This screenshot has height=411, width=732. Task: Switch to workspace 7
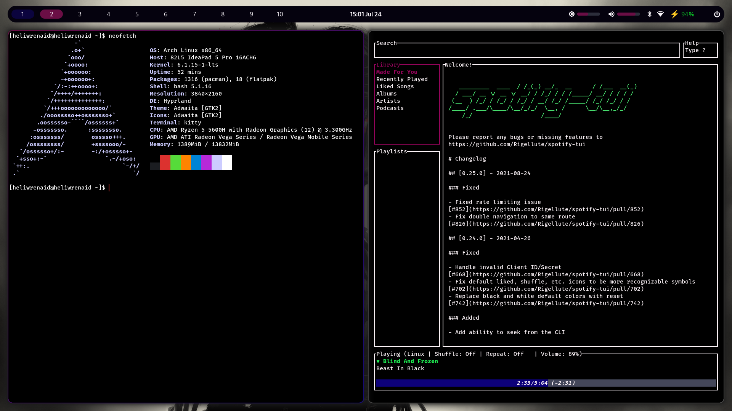pyautogui.click(x=194, y=14)
